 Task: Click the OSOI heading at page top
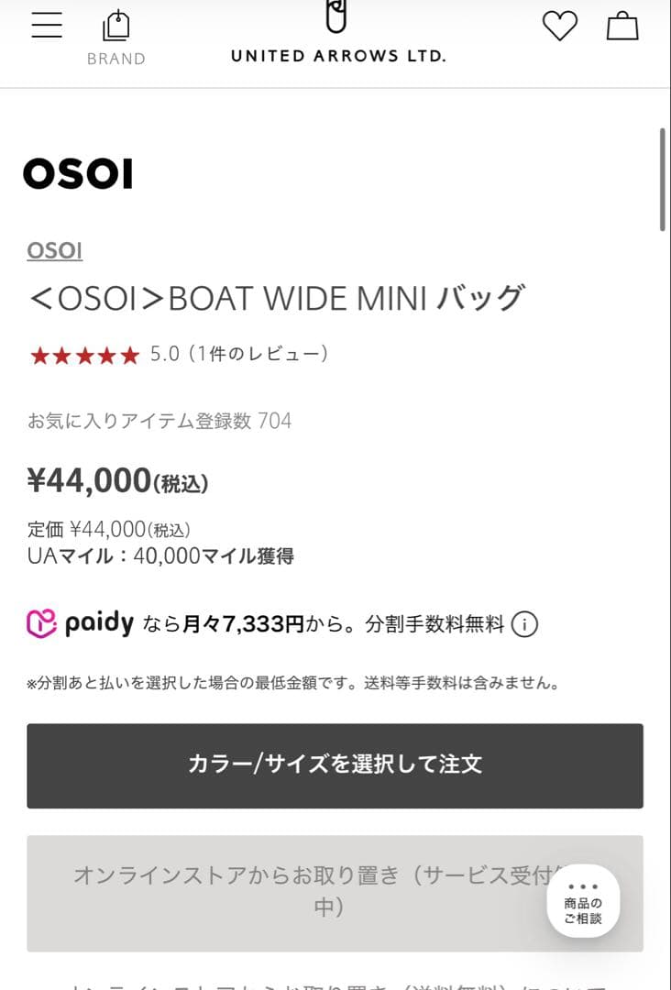[79, 174]
